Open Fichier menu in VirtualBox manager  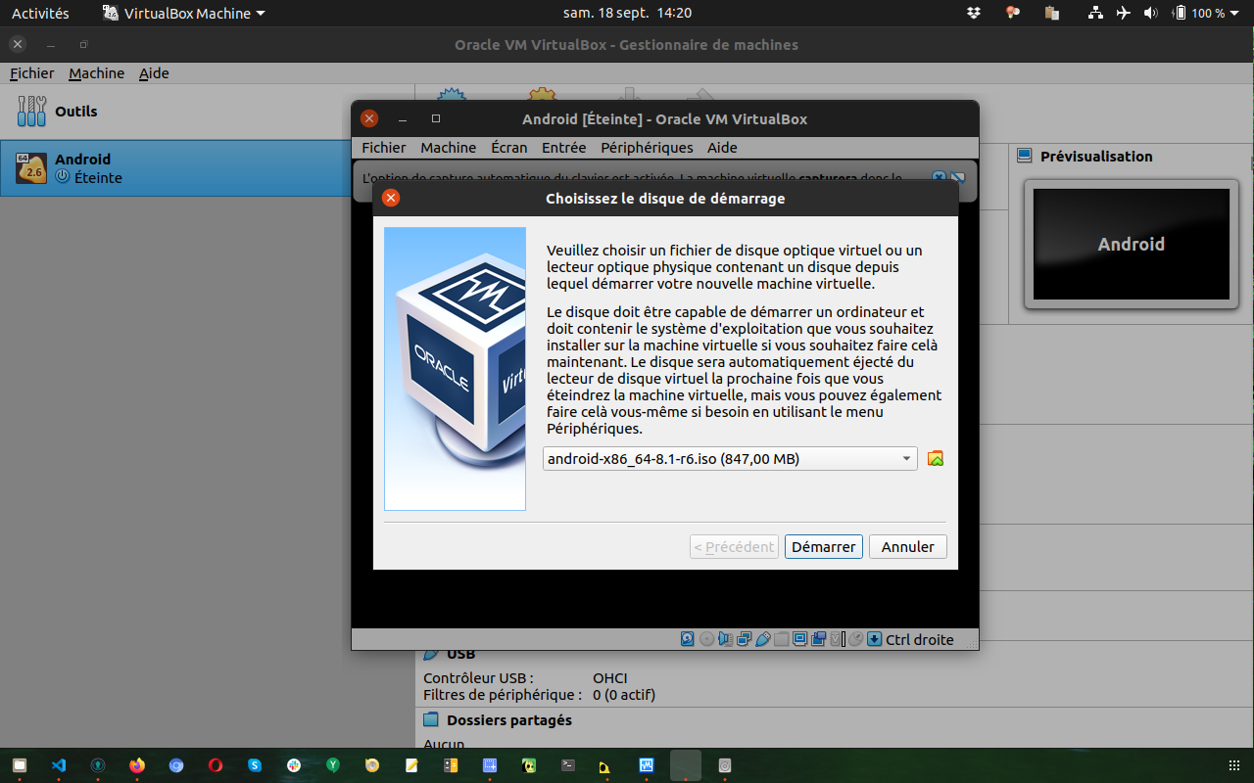[32, 73]
